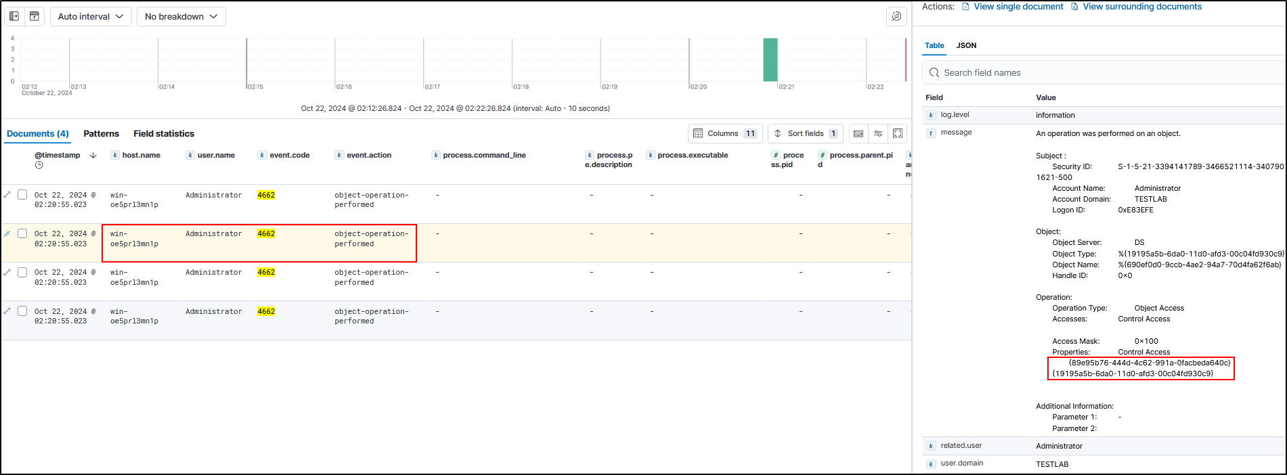1287x475 pixels.
Task: Switch to the JSON tab
Action: coord(966,45)
